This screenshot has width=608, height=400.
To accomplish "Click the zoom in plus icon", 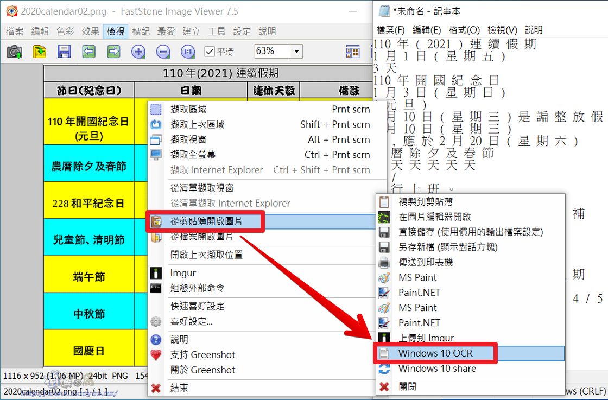I will 138,51.
